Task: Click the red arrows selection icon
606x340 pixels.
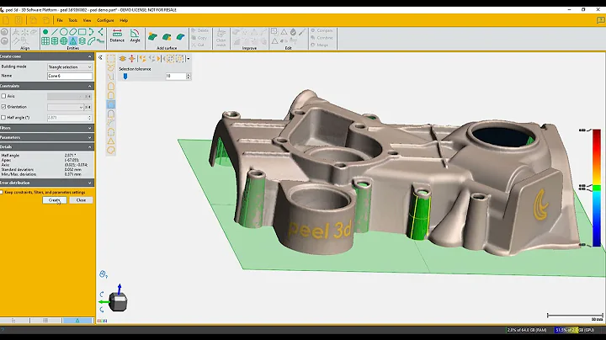Action: pyautogui.click(x=132, y=59)
